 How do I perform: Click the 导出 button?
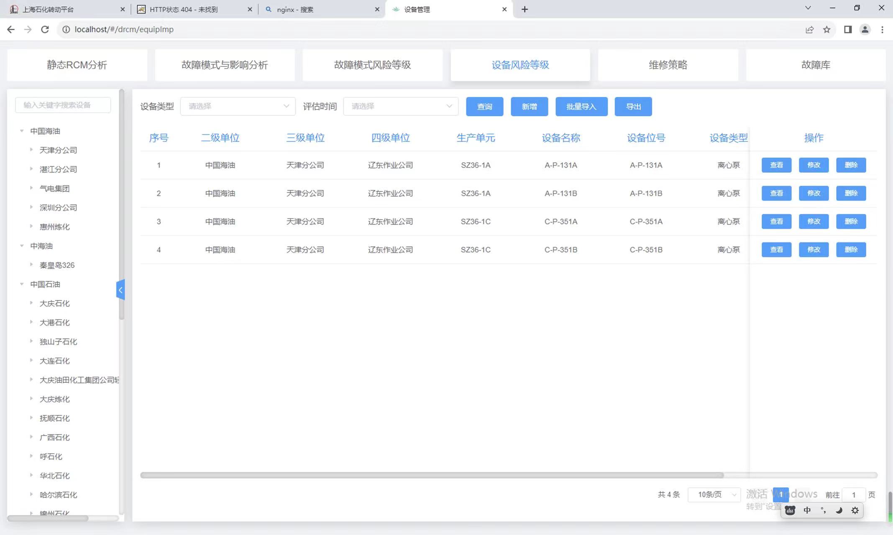[633, 107]
